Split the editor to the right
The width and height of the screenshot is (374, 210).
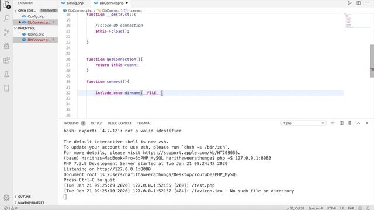(358, 3)
